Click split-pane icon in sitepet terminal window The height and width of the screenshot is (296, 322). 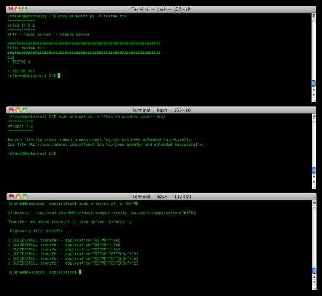[x=314, y=116]
